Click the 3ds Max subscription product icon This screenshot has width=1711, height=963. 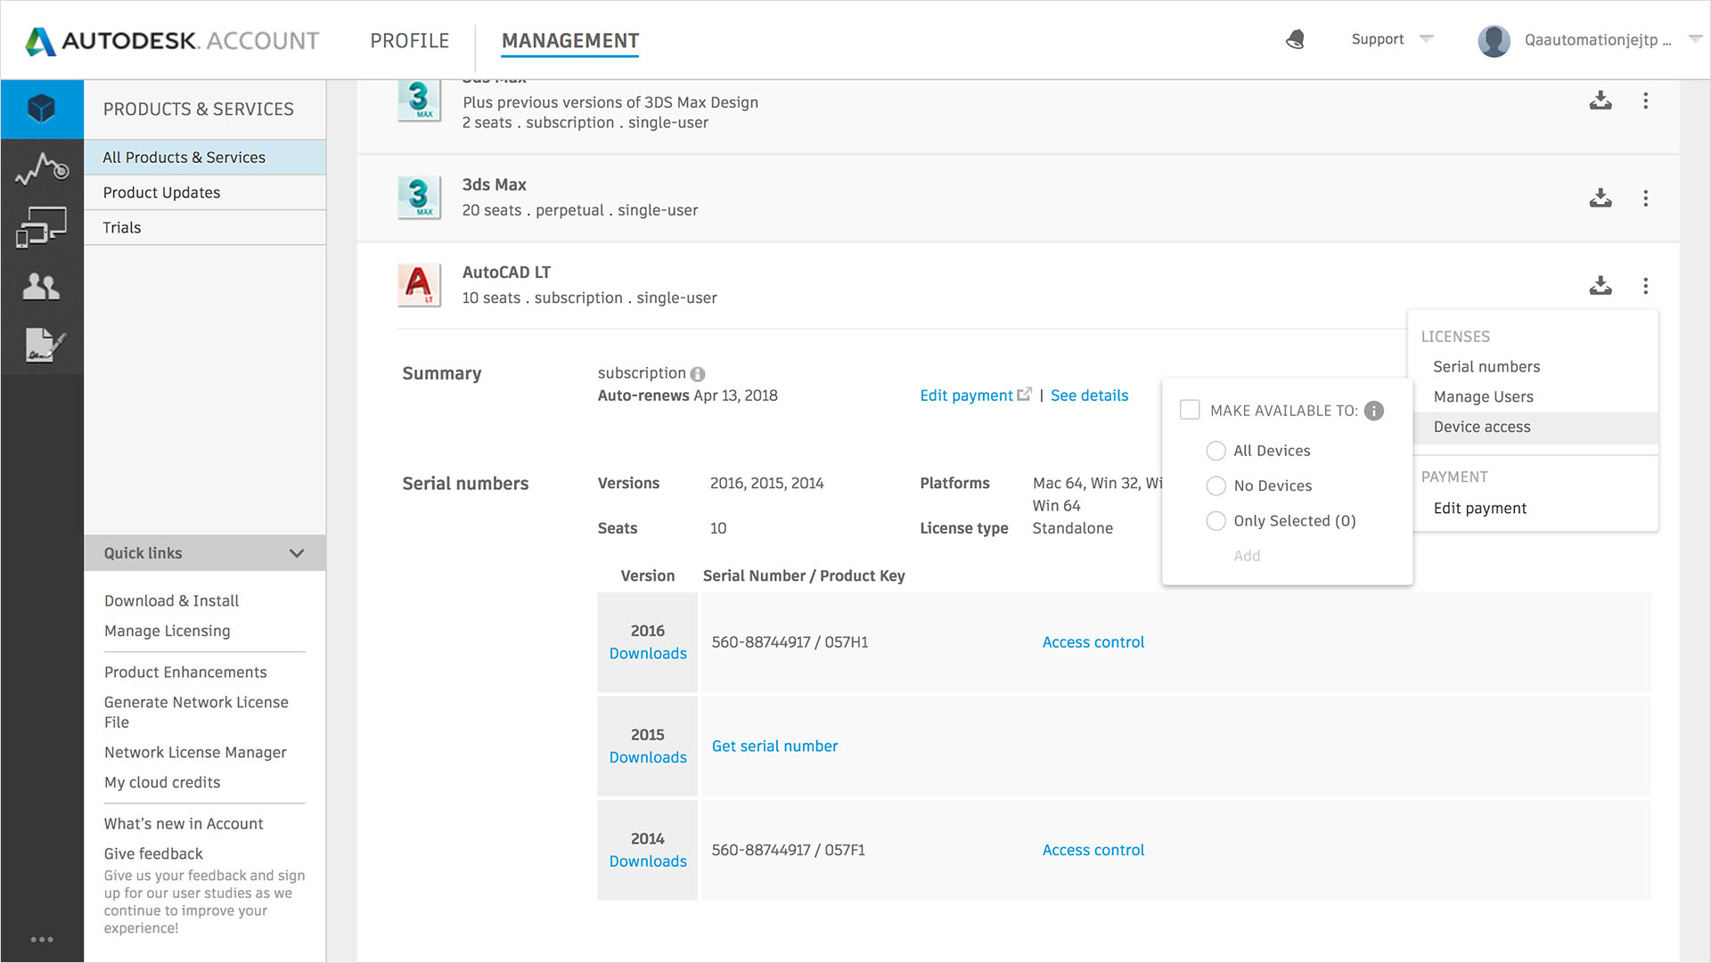tap(419, 101)
